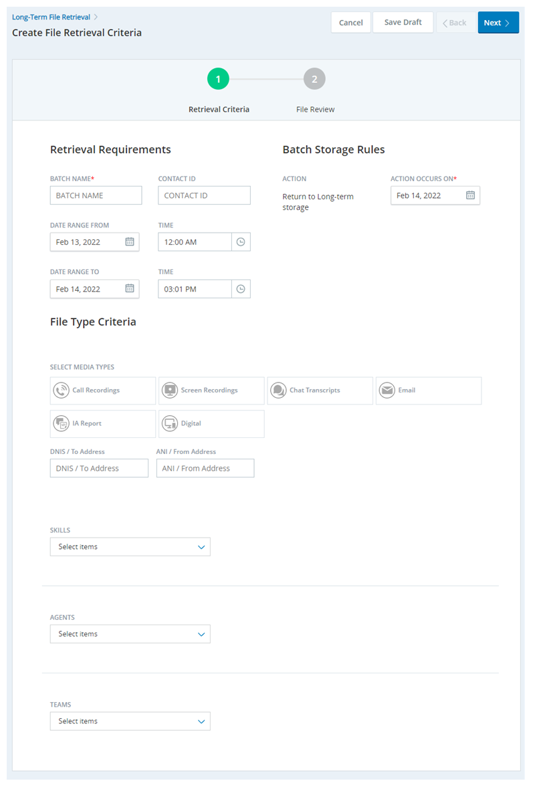
Task: Click the Batch Storage Rules heading
Action: tap(334, 150)
